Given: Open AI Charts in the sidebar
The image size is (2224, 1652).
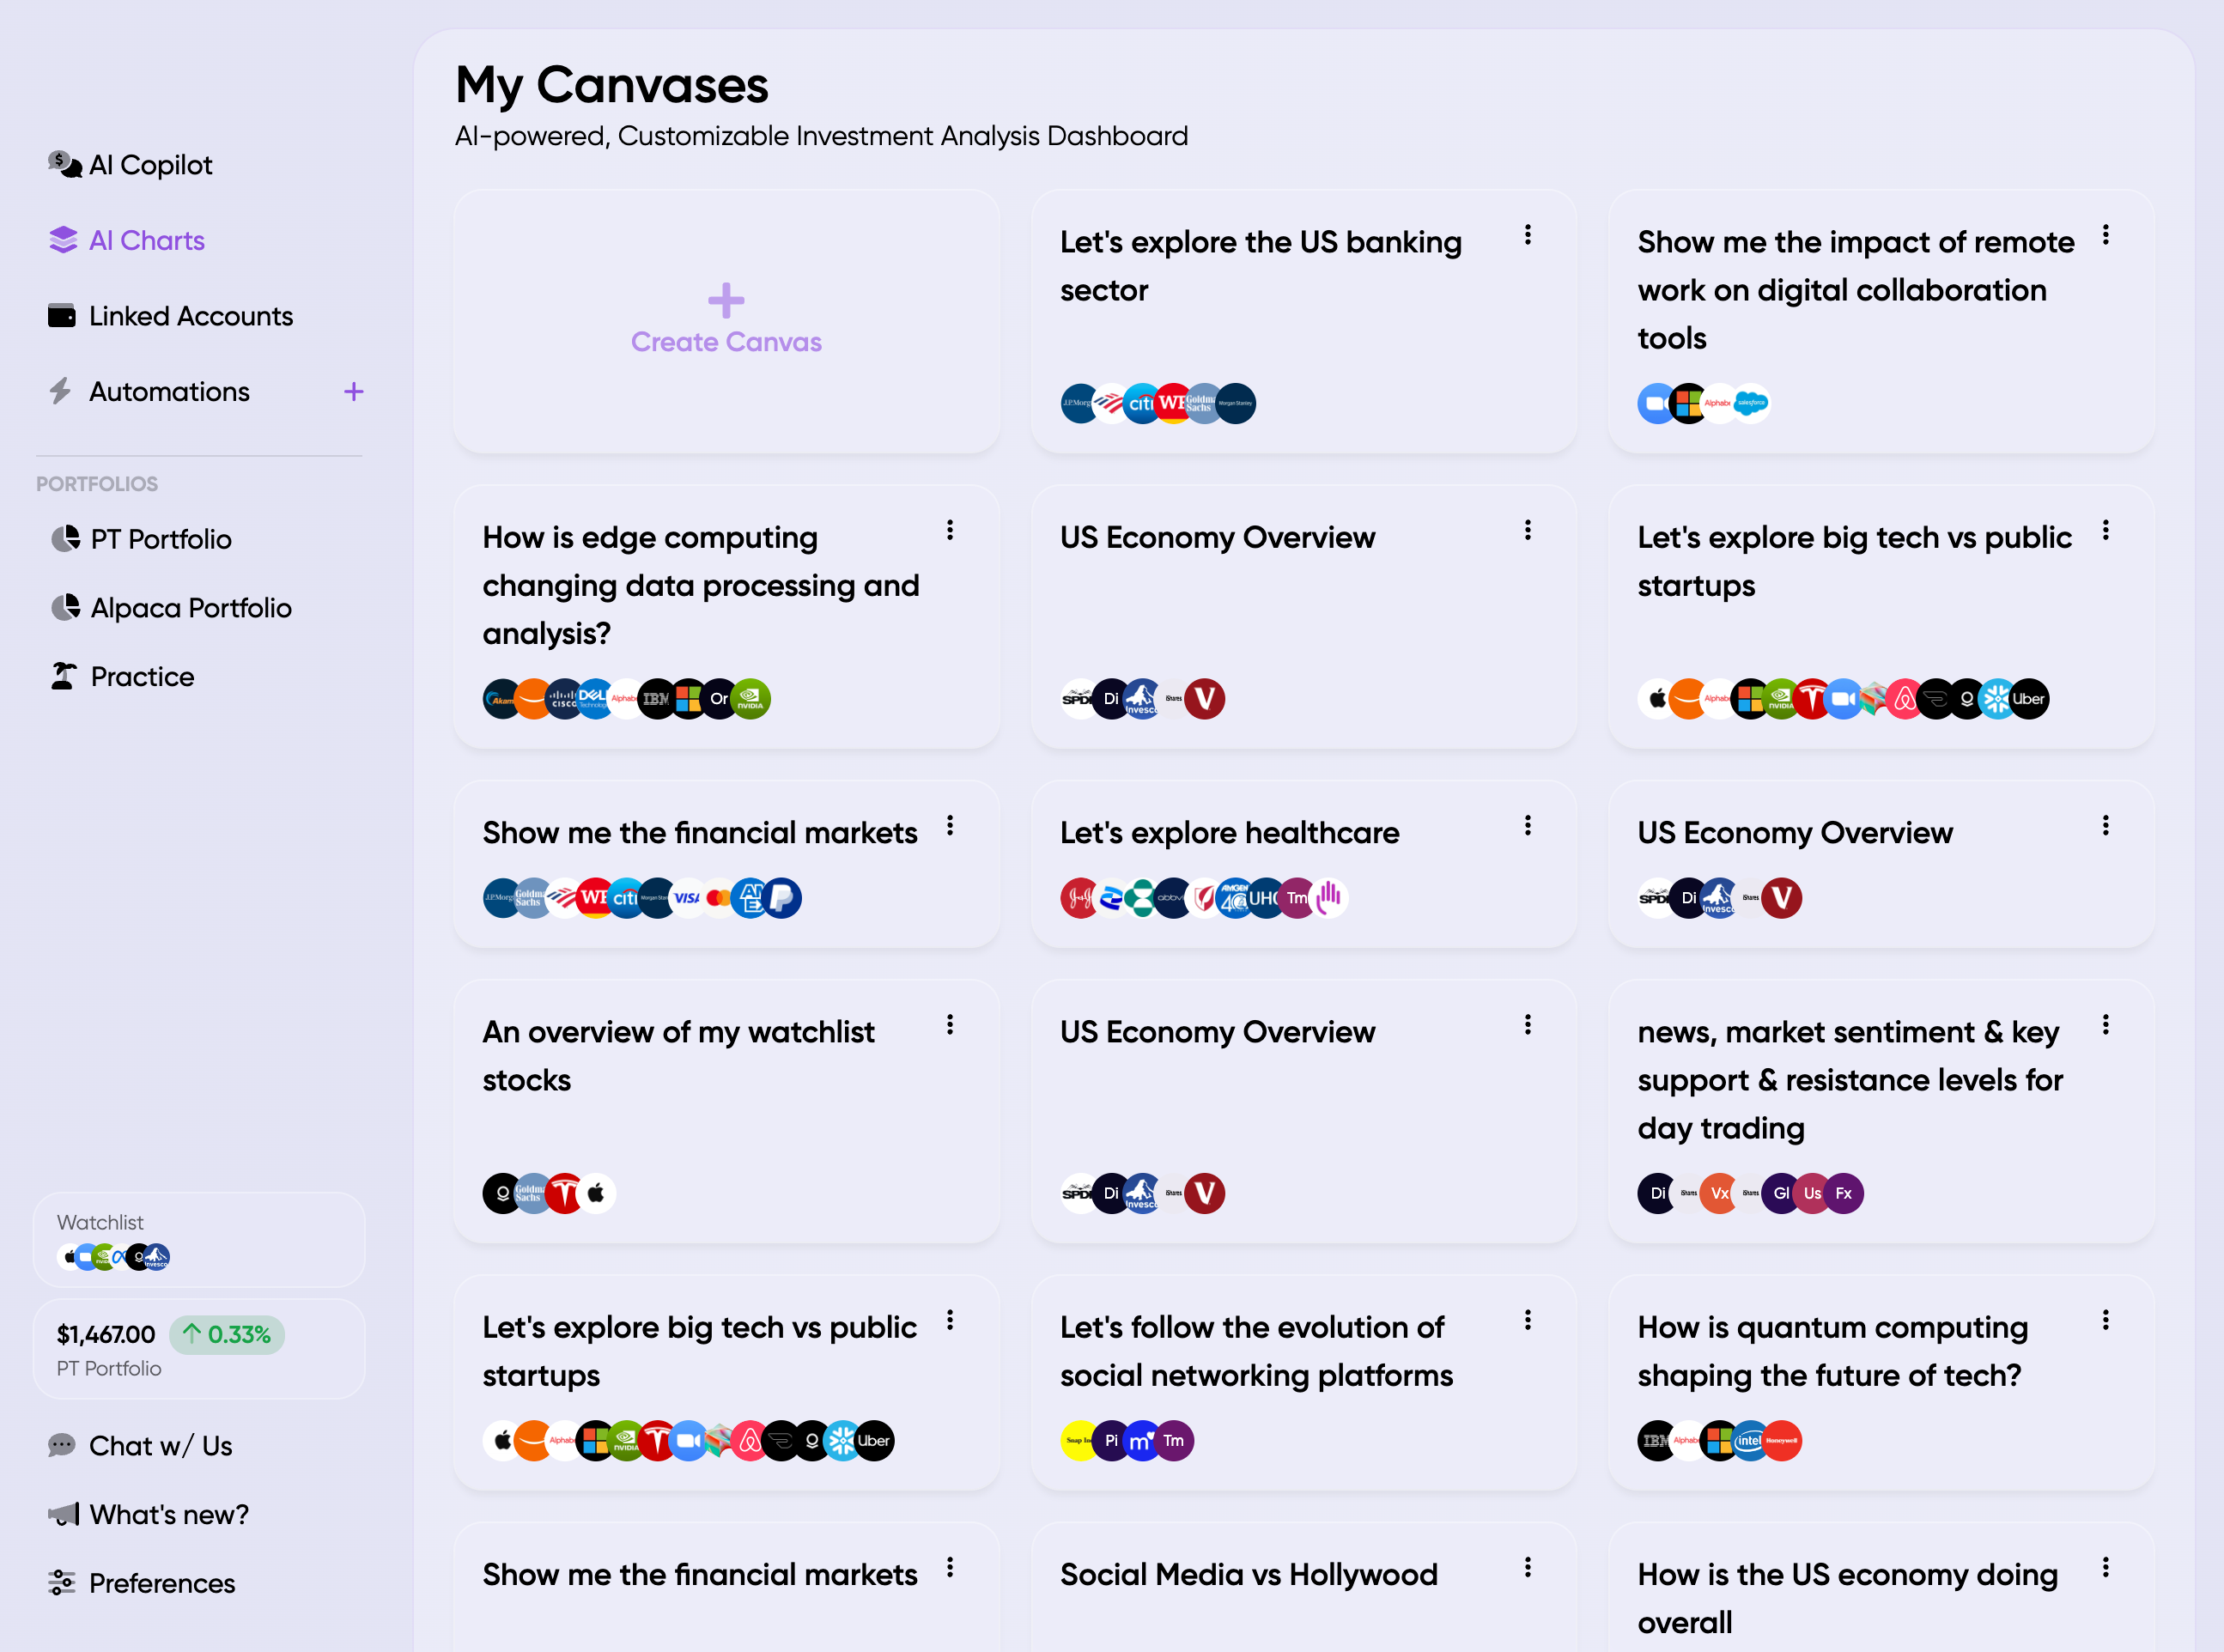Looking at the screenshot, I should [x=146, y=240].
